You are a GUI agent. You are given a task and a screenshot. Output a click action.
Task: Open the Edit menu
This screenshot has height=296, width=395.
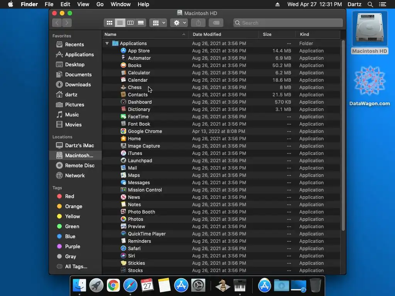[65, 4]
